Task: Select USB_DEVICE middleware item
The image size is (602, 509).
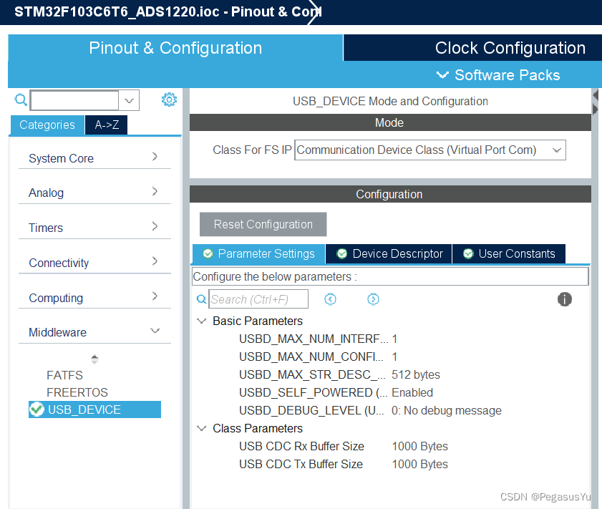Action: [x=94, y=409]
